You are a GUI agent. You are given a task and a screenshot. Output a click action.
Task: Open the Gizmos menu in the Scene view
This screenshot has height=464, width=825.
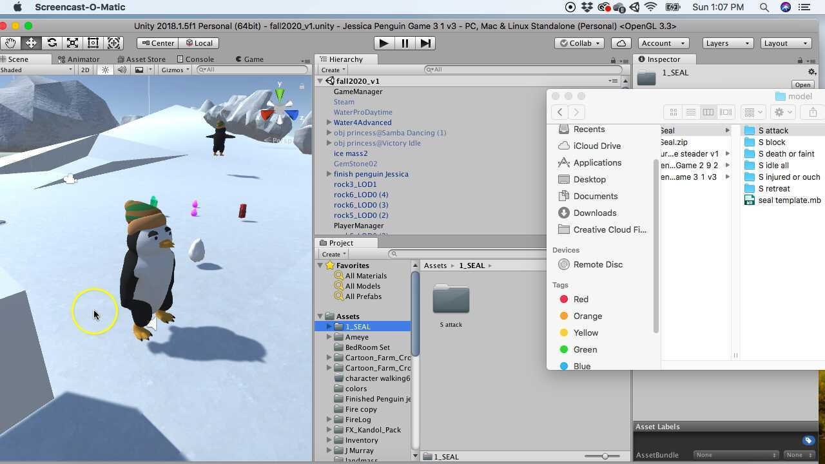pyautogui.click(x=173, y=70)
